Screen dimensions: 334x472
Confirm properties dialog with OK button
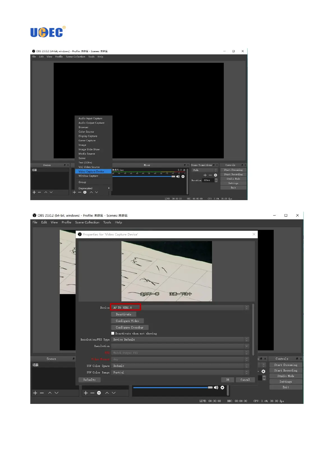point(228,380)
